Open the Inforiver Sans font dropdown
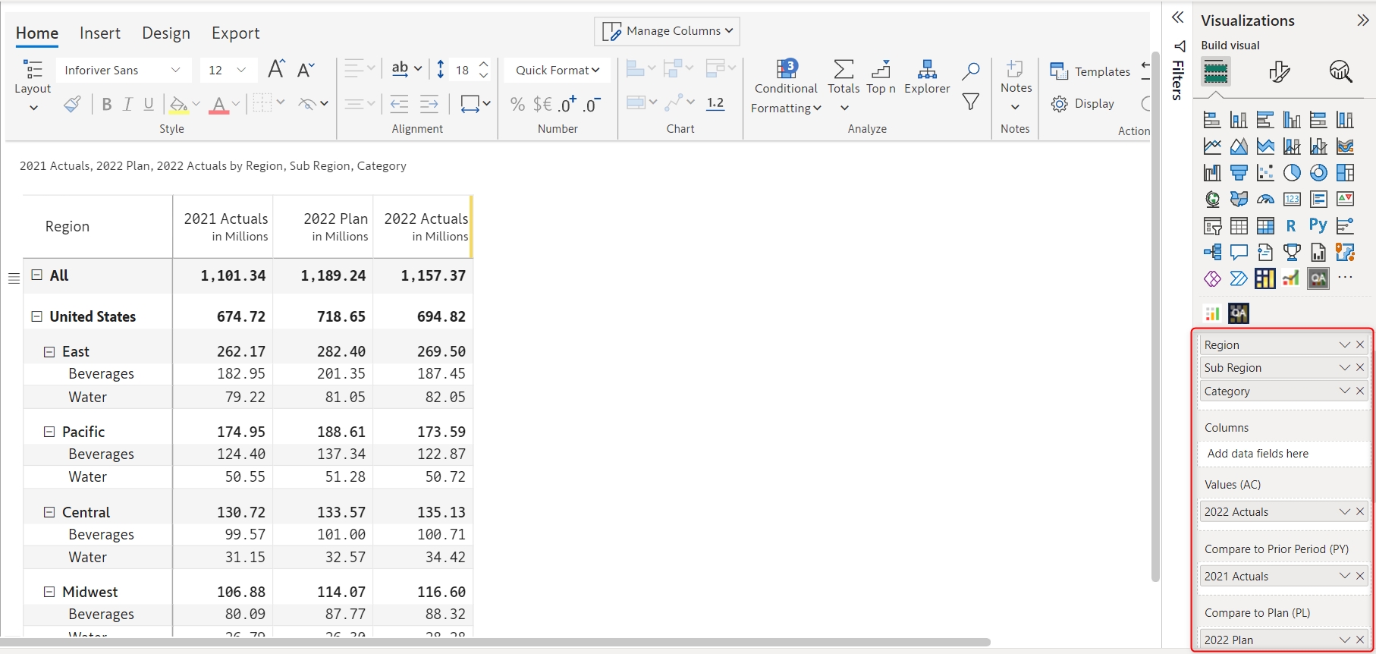 tap(122, 70)
